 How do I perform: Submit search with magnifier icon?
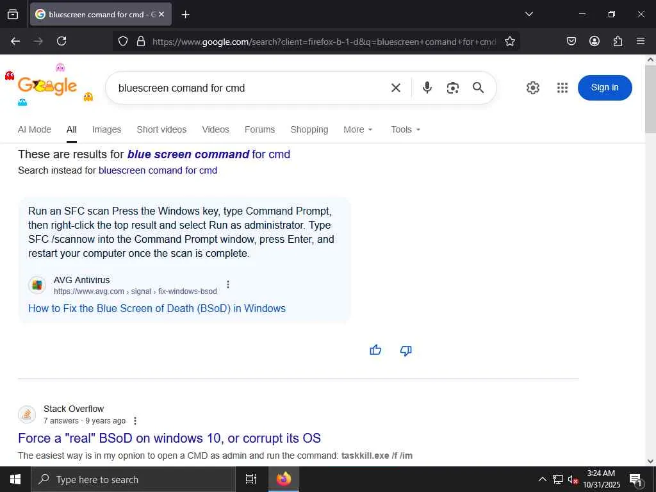click(x=478, y=87)
